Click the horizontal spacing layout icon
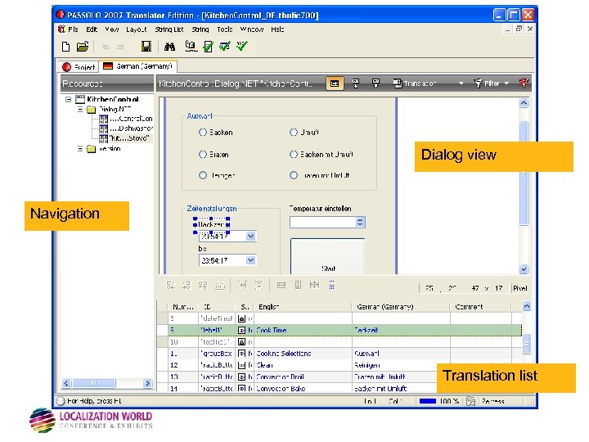Image resolution: width=589 pixels, height=442 pixels. pyautogui.click(x=243, y=286)
